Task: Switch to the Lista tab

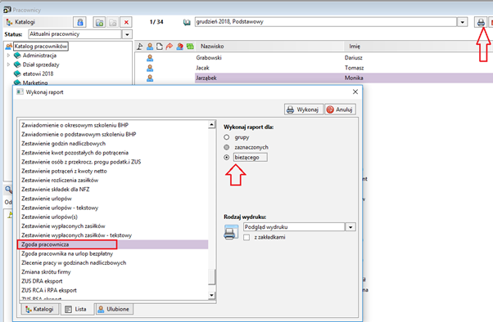Action: pyautogui.click(x=76, y=309)
